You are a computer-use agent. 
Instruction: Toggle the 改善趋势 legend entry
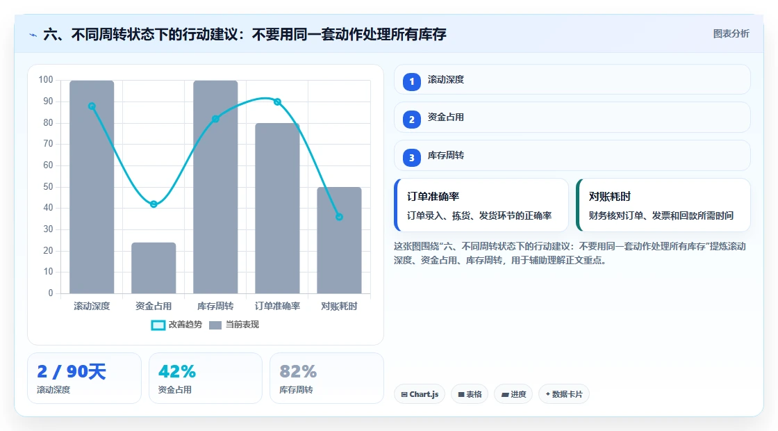tap(176, 325)
